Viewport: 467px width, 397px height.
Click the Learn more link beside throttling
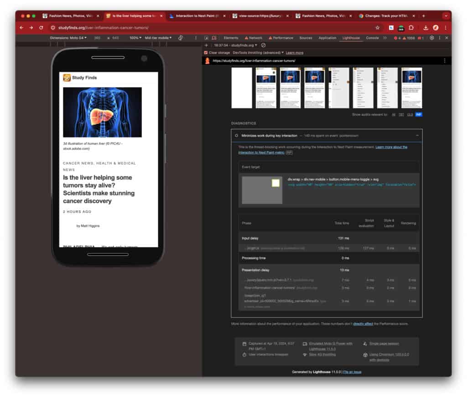click(294, 53)
